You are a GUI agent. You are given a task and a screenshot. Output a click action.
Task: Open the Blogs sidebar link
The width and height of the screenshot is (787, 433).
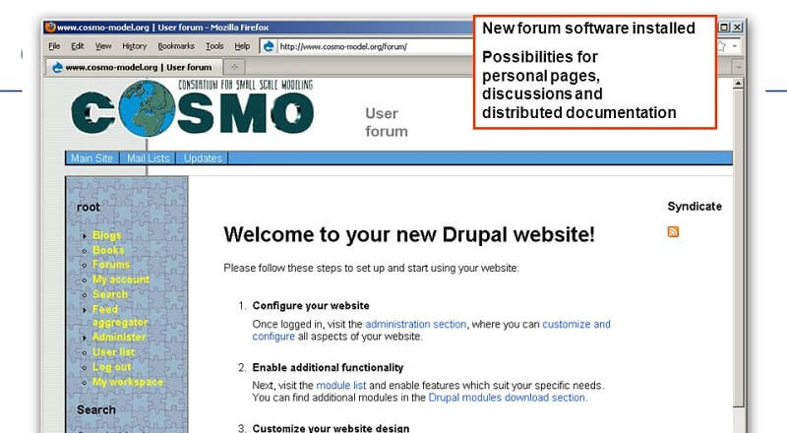pos(107,235)
